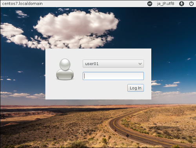Click the accessibility menu icon
Screen dimensions: 196x148
(x=181, y=4)
